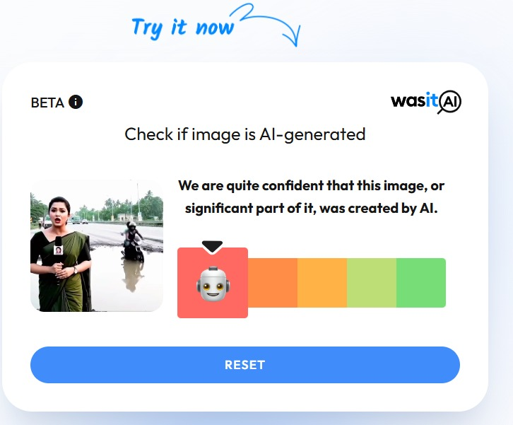Select the bright green confidence segment
This screenshot has height=425, width=513.
point(421,283)
